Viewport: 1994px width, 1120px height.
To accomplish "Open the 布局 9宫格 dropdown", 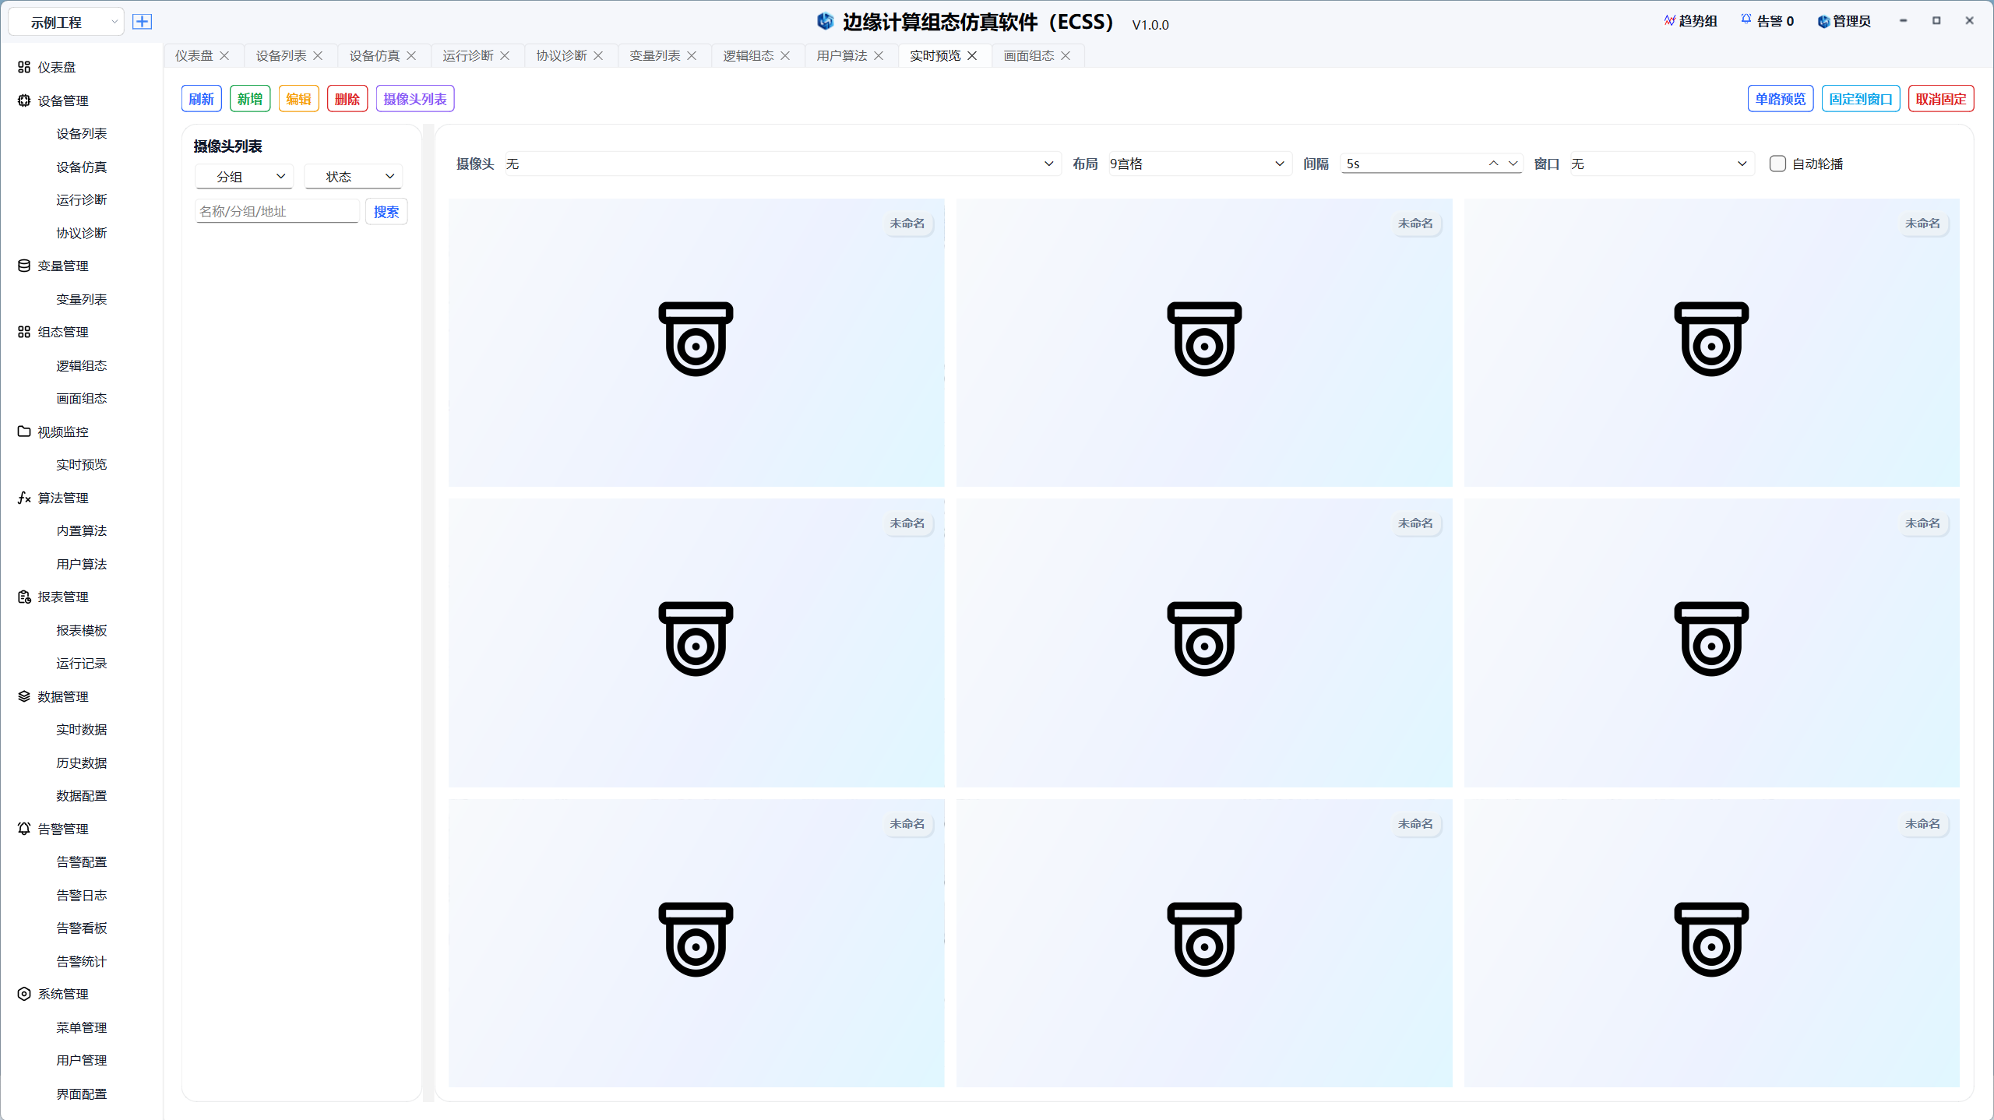I will (x=1199, y=164).
